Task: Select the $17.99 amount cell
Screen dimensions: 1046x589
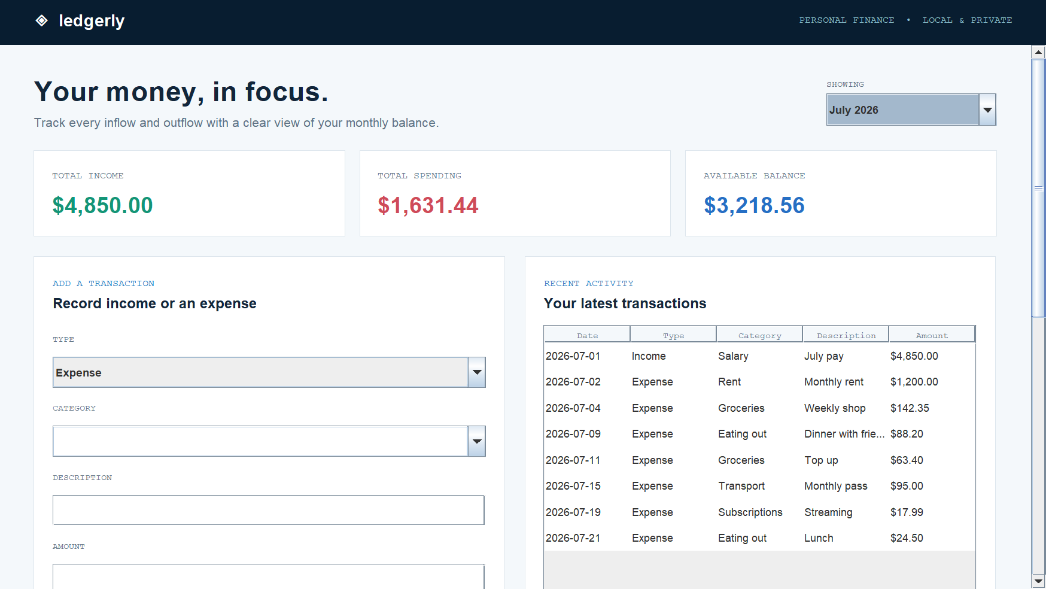Action: click(x=932, y=512)
